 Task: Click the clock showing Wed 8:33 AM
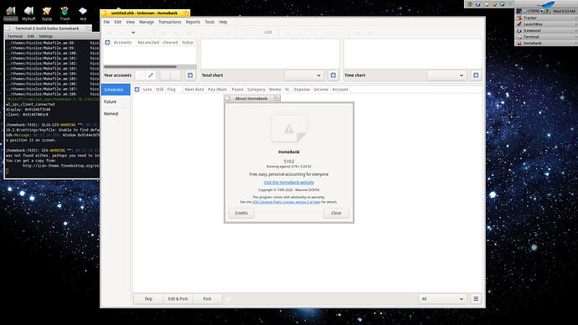click(564, 11)
